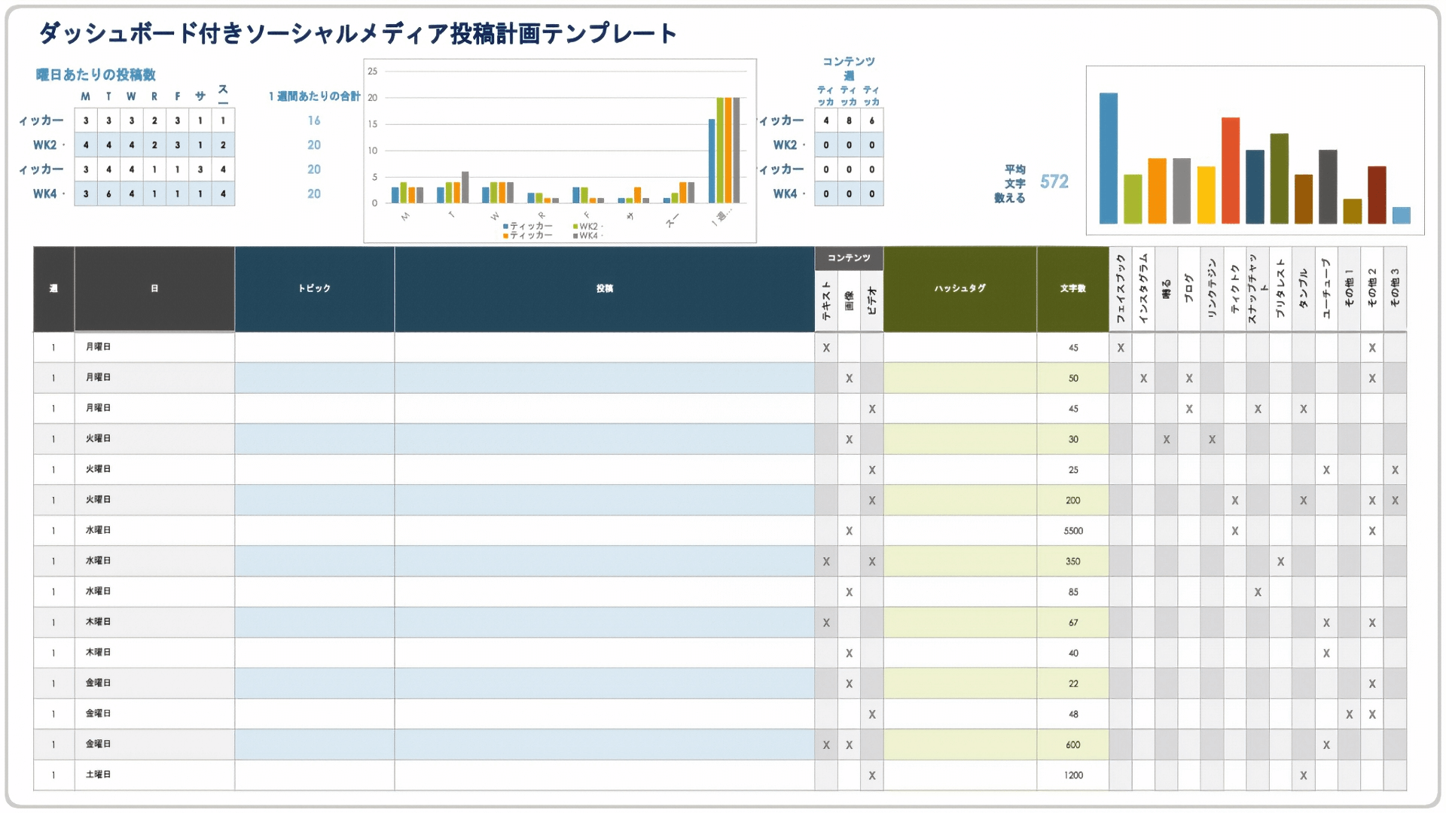This screenshot has height=813, width=1446.
Task: Select the weekly total value 16
Action: tap(314, 120)
